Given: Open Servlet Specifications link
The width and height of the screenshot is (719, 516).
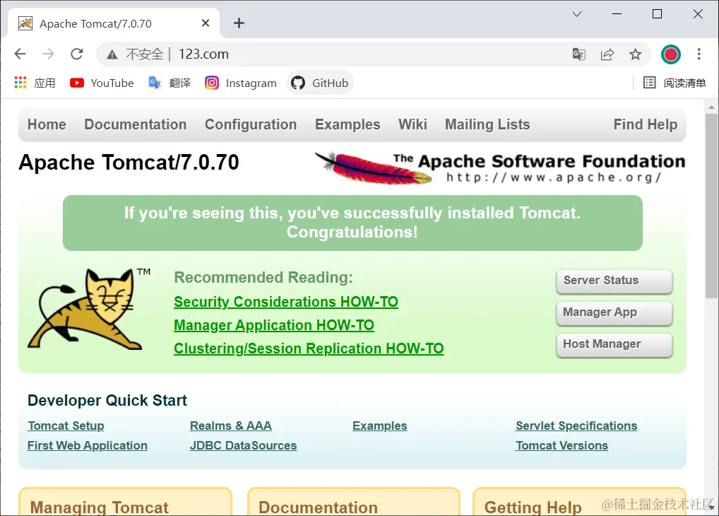Looking at the screenshot, I should tap(576, 426).
